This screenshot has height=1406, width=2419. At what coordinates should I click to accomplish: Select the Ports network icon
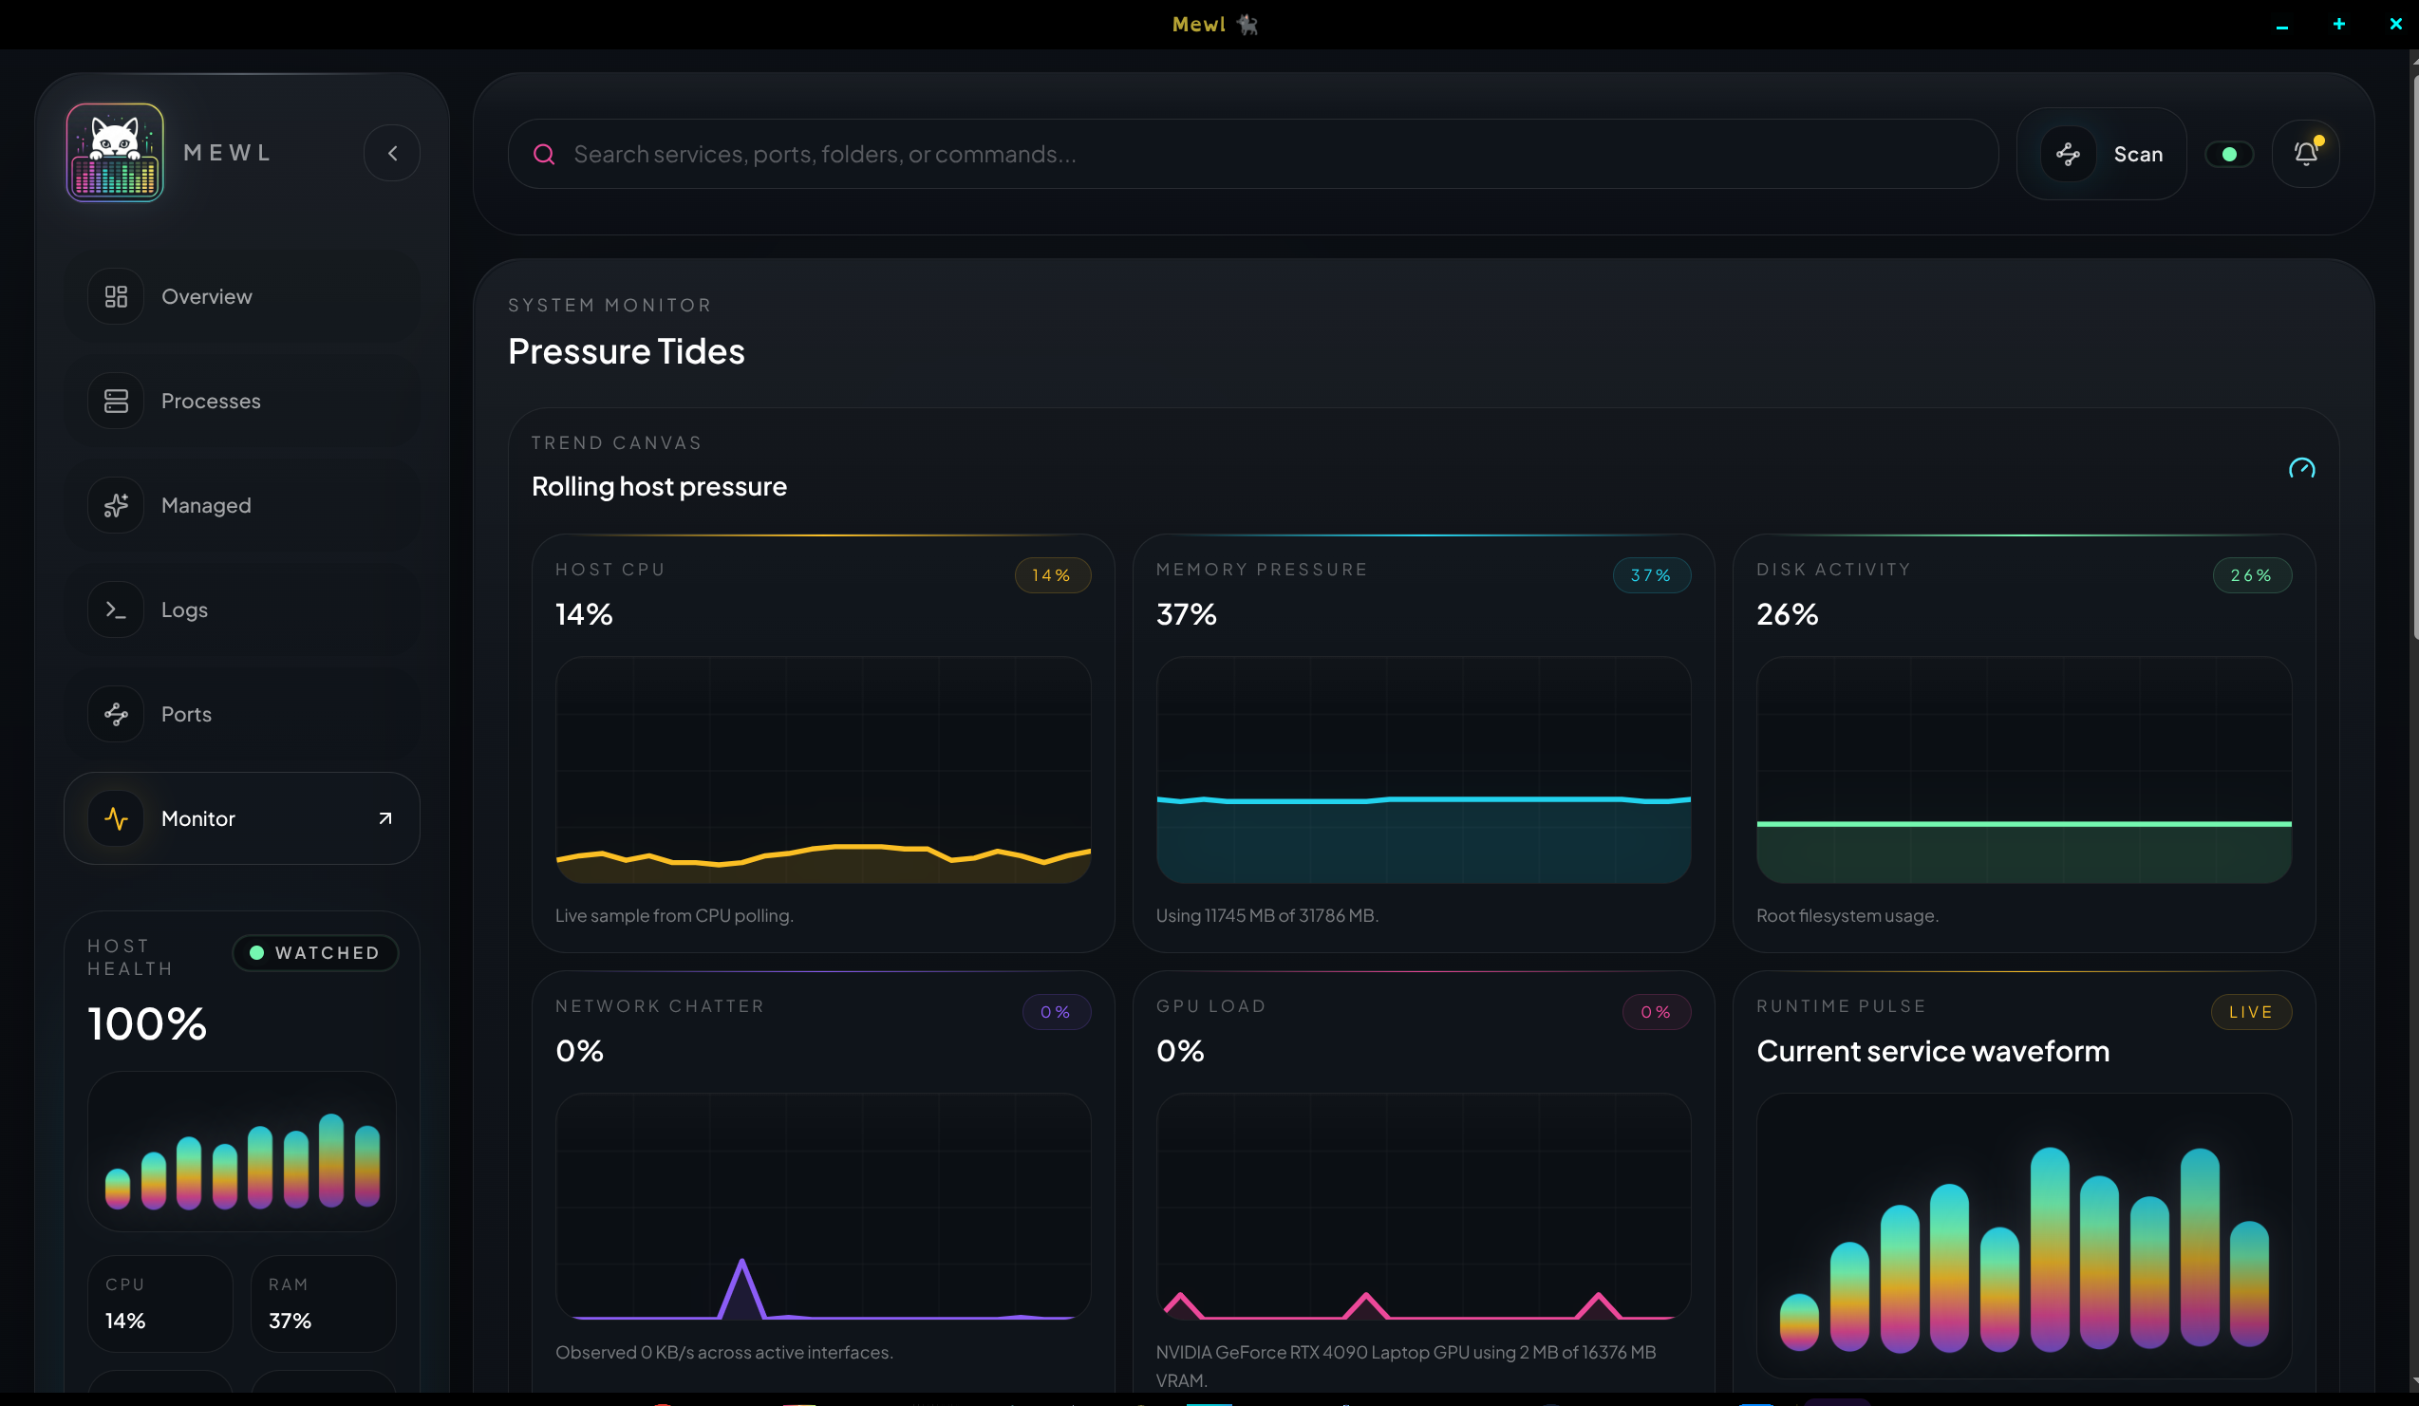(115, 713)
